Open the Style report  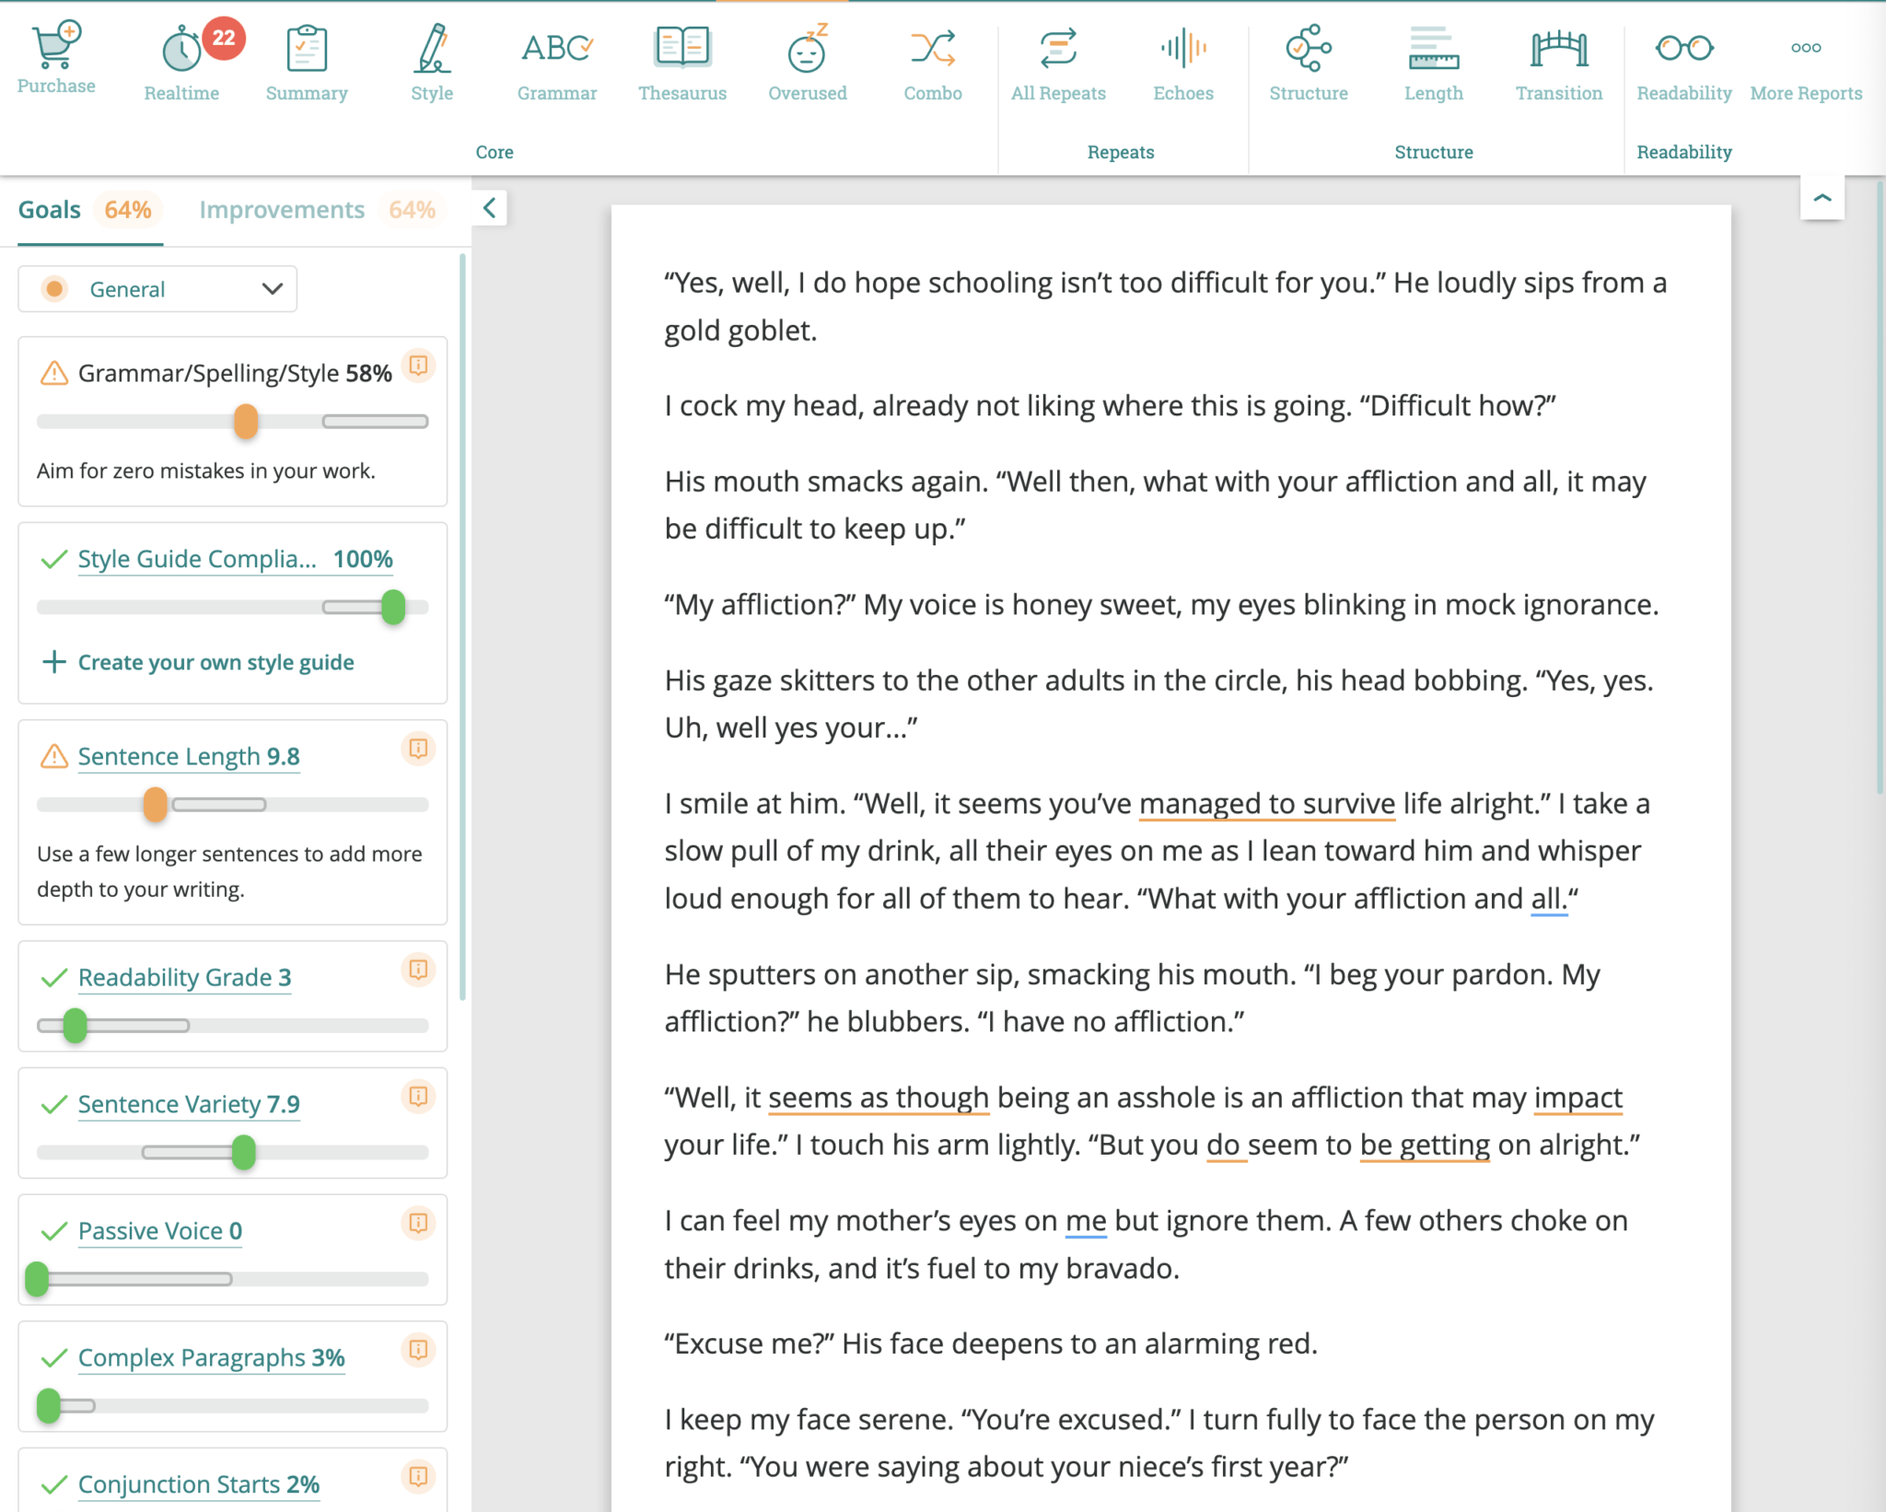click(431, 60)
